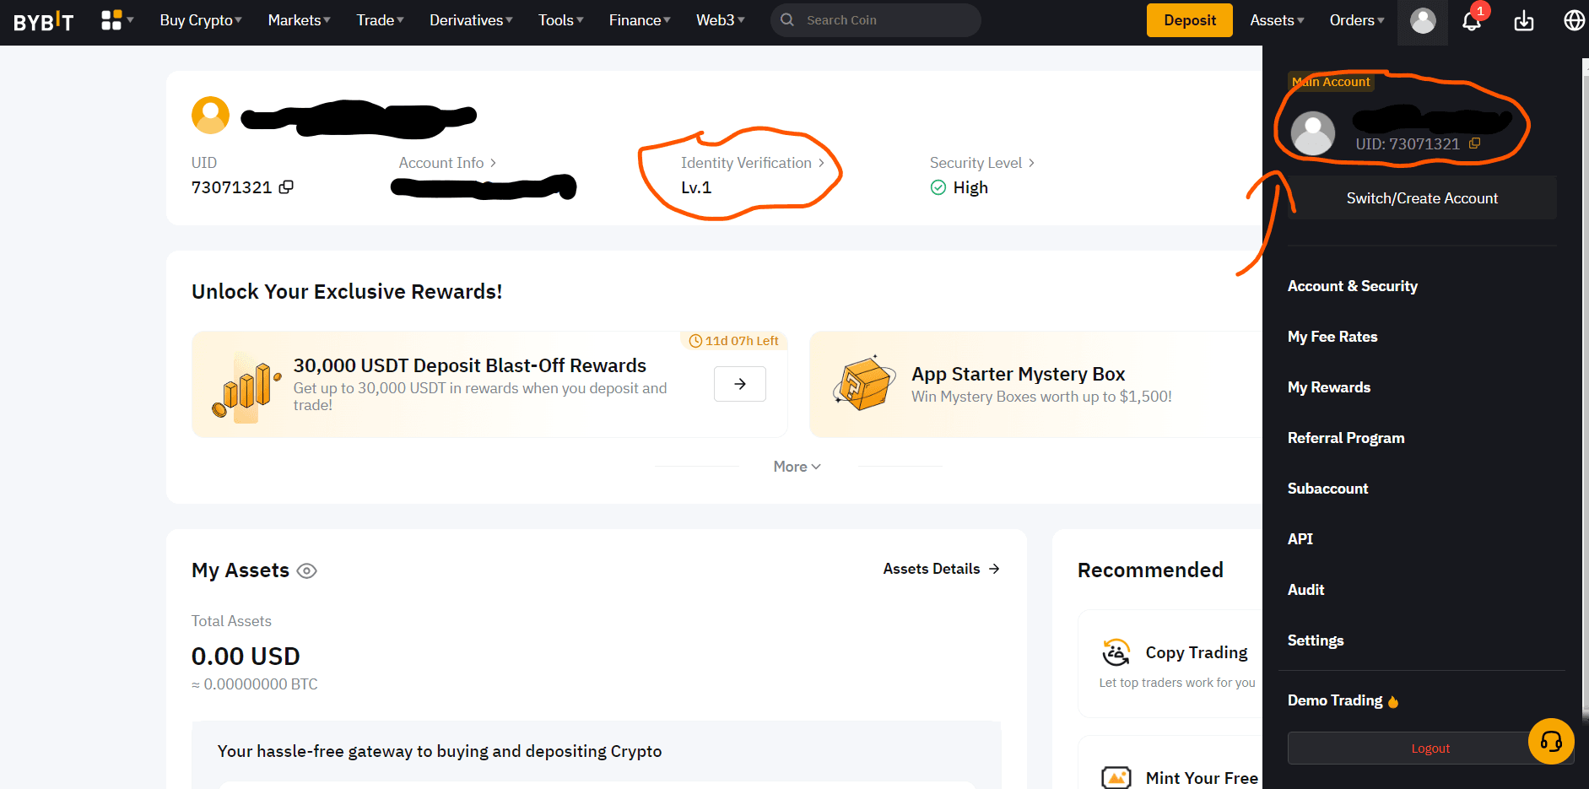The width and height of the screenshot is (1589, 789).
Task: Click the Deposit Blast-Off arrow button
Action: click(x=740, y=384)
